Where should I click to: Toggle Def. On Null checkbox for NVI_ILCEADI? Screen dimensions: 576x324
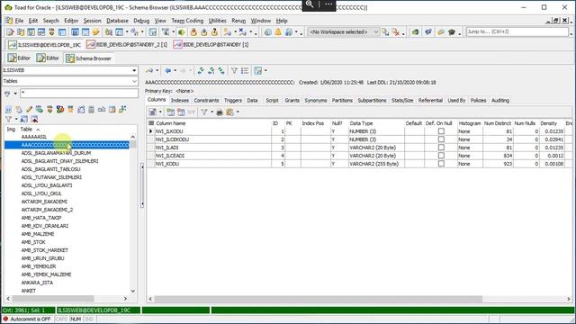[x=441, y=156]
